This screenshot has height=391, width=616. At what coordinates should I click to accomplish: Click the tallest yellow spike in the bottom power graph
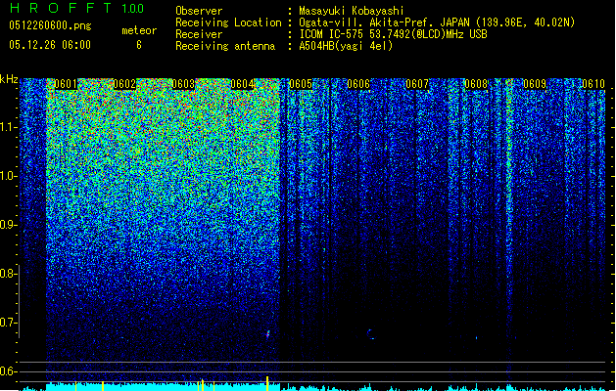267,383
